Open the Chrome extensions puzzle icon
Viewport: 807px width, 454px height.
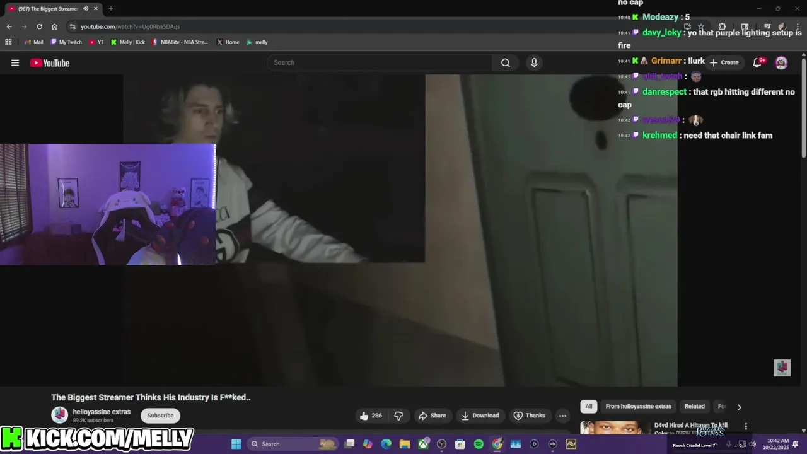tap(722, 26)
